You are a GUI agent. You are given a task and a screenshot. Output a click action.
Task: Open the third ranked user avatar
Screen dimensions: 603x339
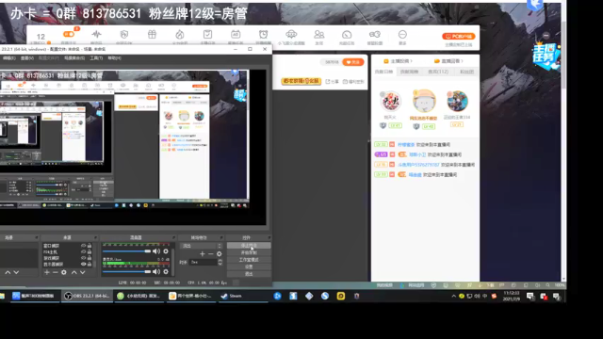(x=457, y=101)
